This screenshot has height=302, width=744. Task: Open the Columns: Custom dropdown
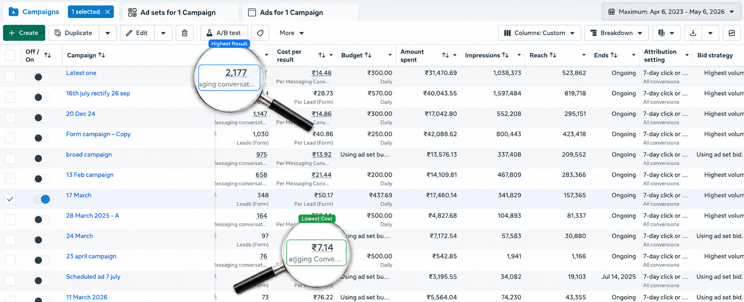tap(539, 33)
